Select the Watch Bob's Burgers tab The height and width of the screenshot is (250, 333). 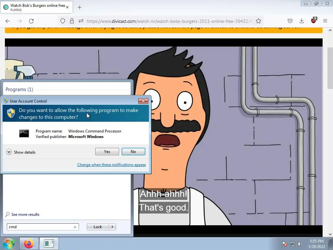tap(37, 7)
